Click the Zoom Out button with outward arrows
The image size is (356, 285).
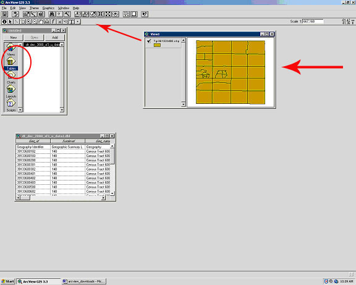pyautogui.click(x=108, y=14)
